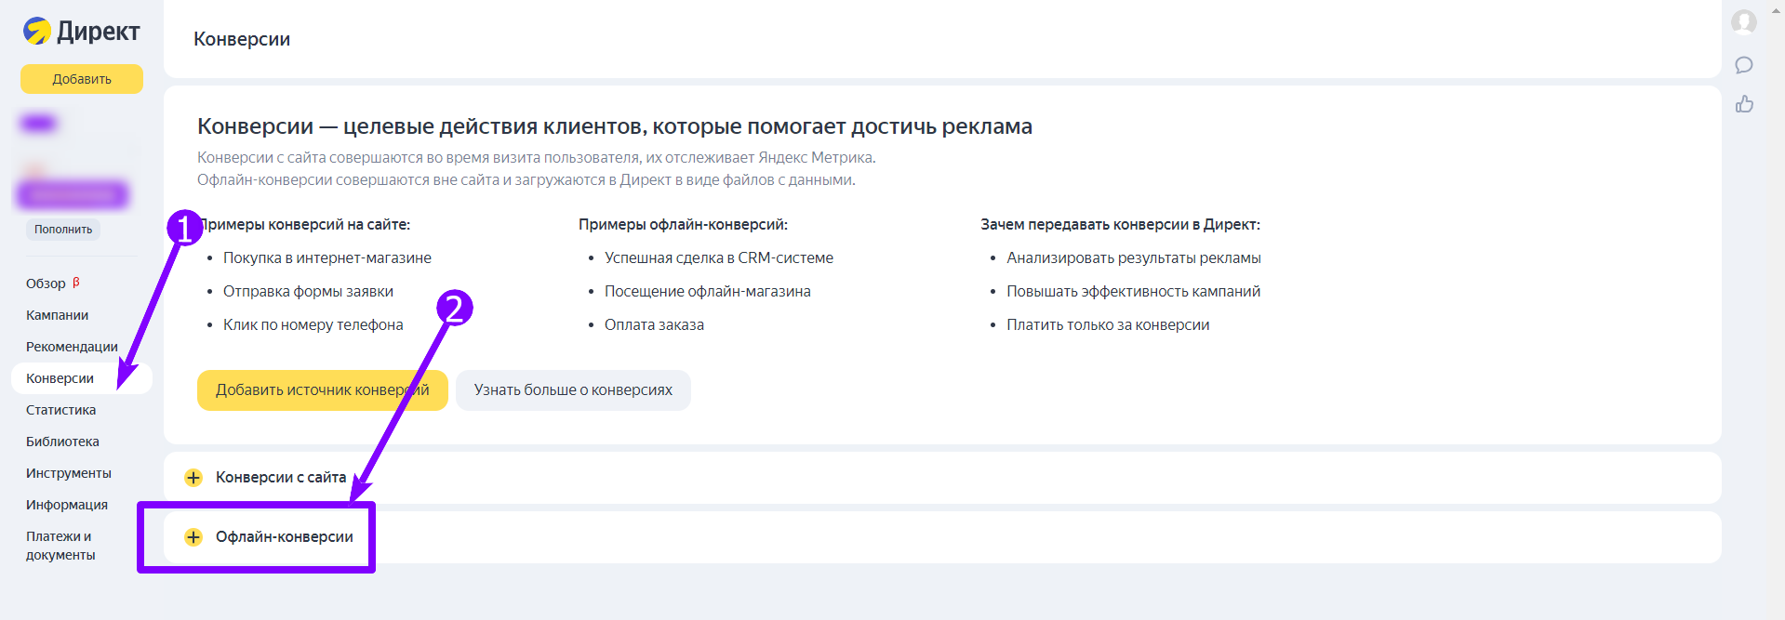Open the chat bubble icon
1785x620 pixels.
coord(1744,65)
